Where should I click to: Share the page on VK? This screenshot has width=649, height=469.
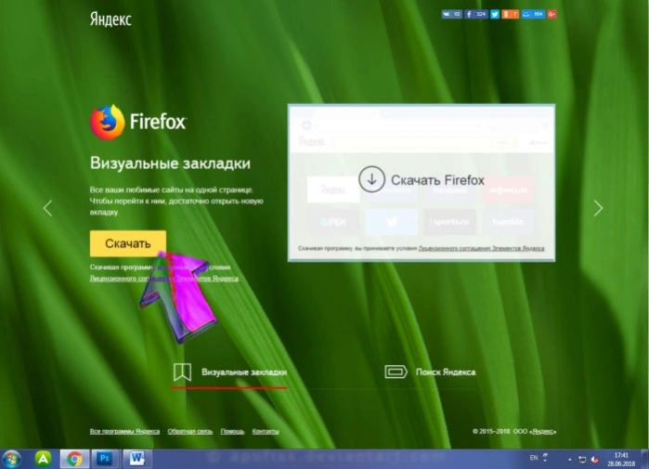pos(451,14)
